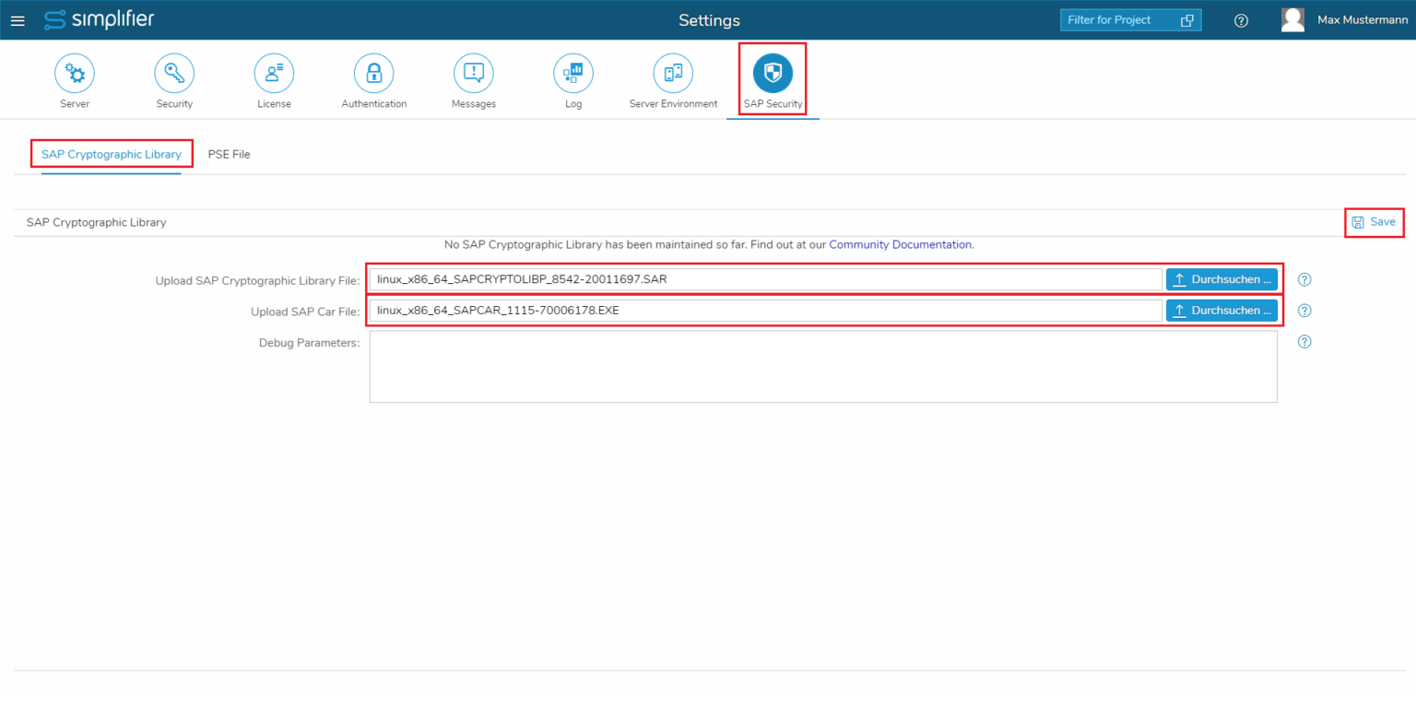Image resolution: width=1416 pixels, height=706 pixels.
Task: Open the Server settings section
Action: pos(74,79)
